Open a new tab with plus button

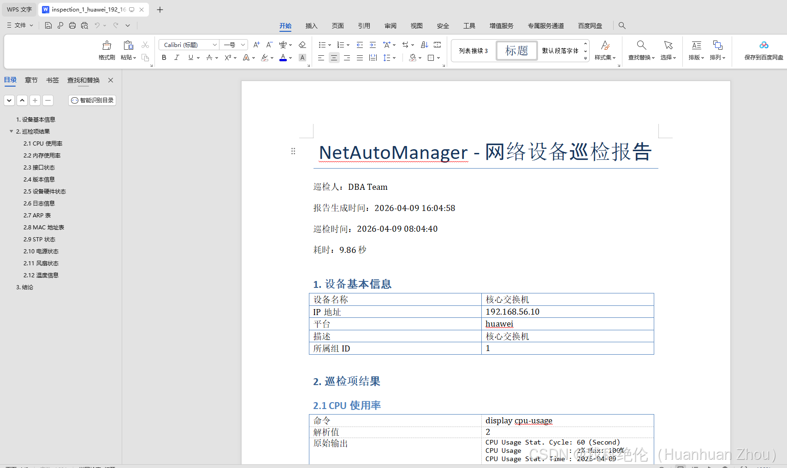pyautogui.click(x=160, y=10)
